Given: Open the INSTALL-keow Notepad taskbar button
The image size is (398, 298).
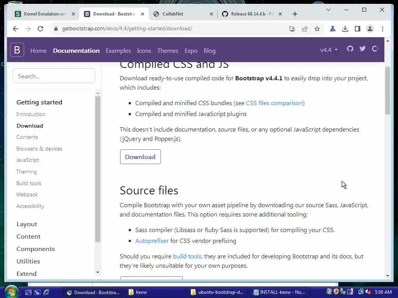Looking at the screenshot, I should point(281,292).
